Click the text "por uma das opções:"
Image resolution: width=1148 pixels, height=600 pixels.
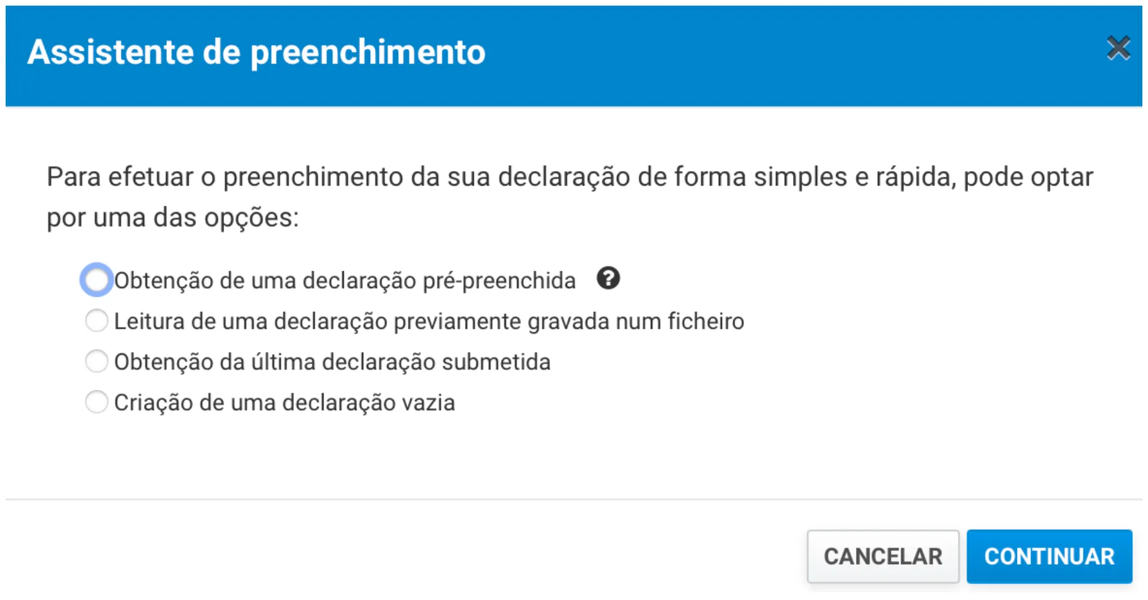pyautogui.click(x=172, y=218)
